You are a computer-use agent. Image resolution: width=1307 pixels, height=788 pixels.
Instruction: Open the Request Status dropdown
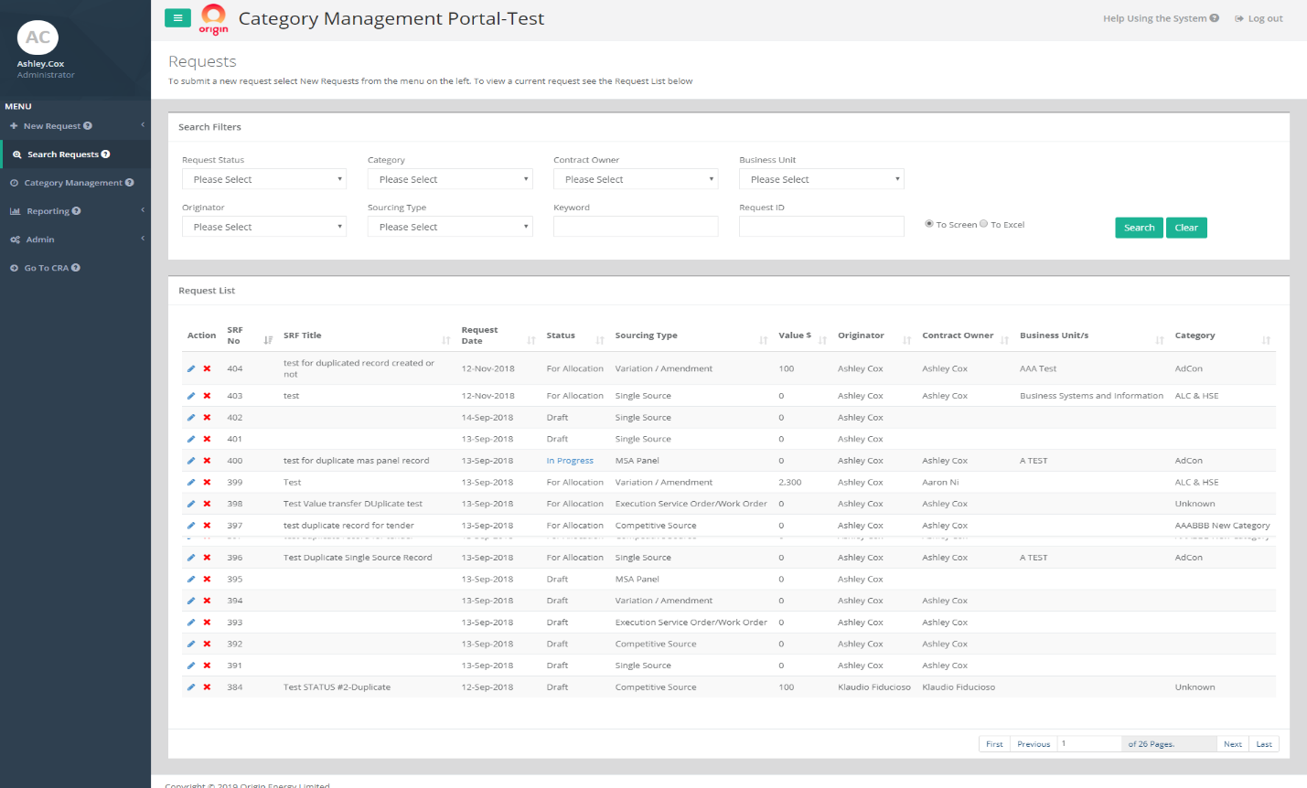click(264, 179)
